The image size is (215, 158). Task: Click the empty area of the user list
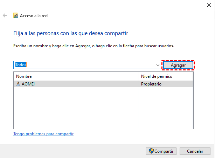click(x=76, y=109)
